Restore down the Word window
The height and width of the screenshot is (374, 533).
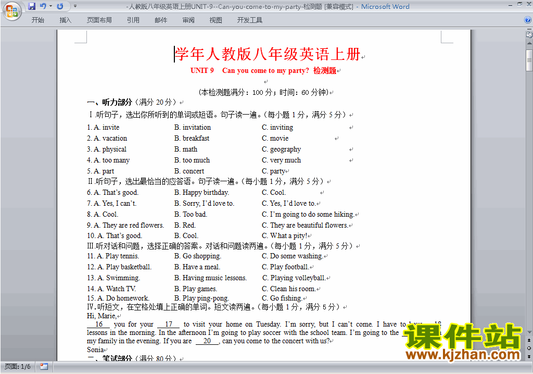[520, 4]
